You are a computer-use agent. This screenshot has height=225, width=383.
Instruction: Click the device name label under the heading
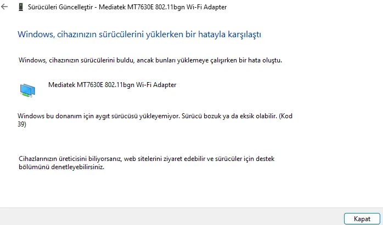click(112, 85)
